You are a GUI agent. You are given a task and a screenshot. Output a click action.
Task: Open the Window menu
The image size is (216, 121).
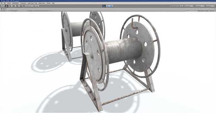pos(49,3)
